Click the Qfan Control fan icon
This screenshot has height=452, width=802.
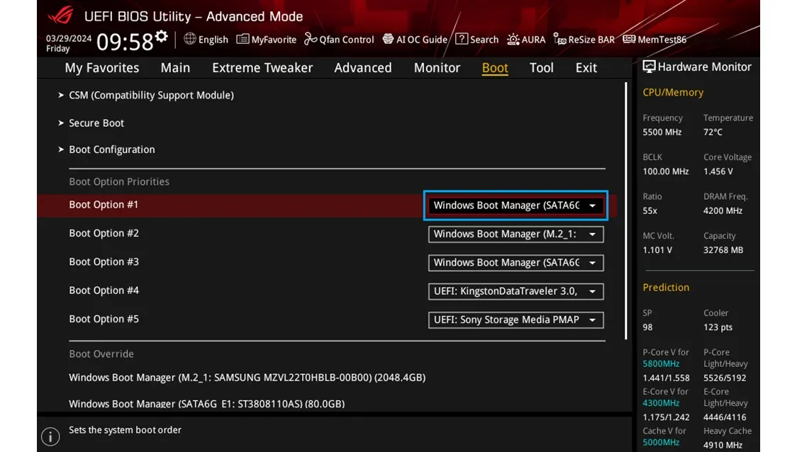311,40
